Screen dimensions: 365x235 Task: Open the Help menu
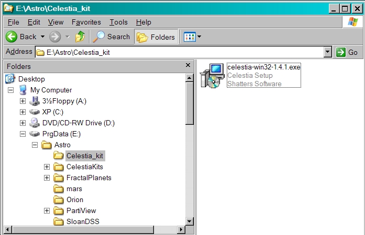click(143, 22)
